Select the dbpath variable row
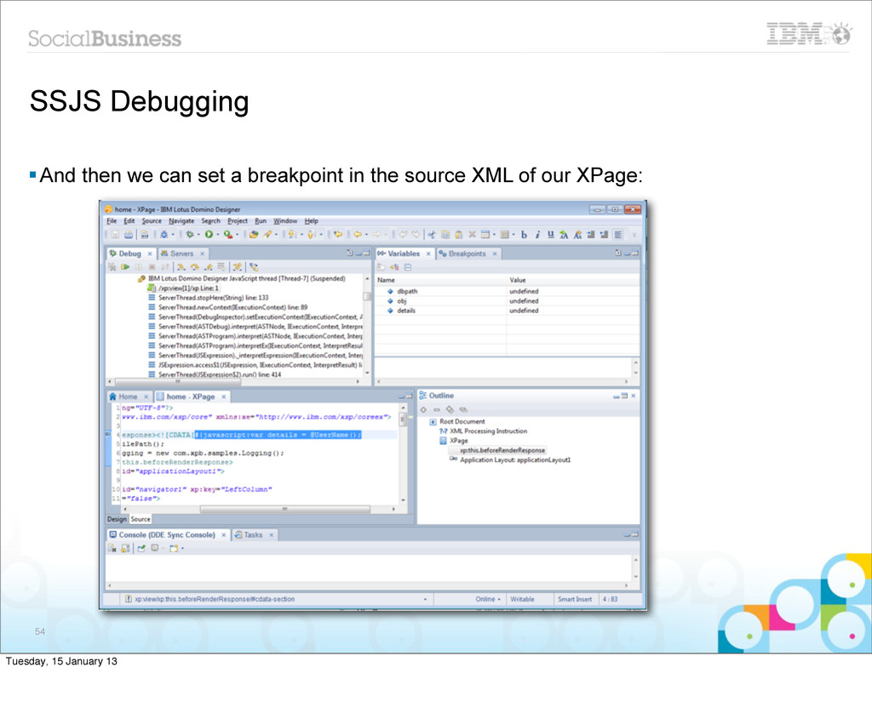 click(507, 291)
